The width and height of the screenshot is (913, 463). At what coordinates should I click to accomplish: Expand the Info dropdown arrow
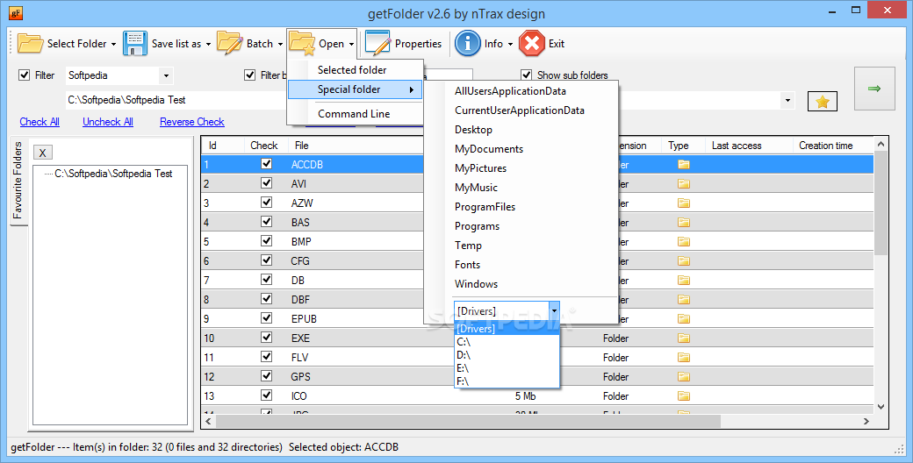coord(510,44)
